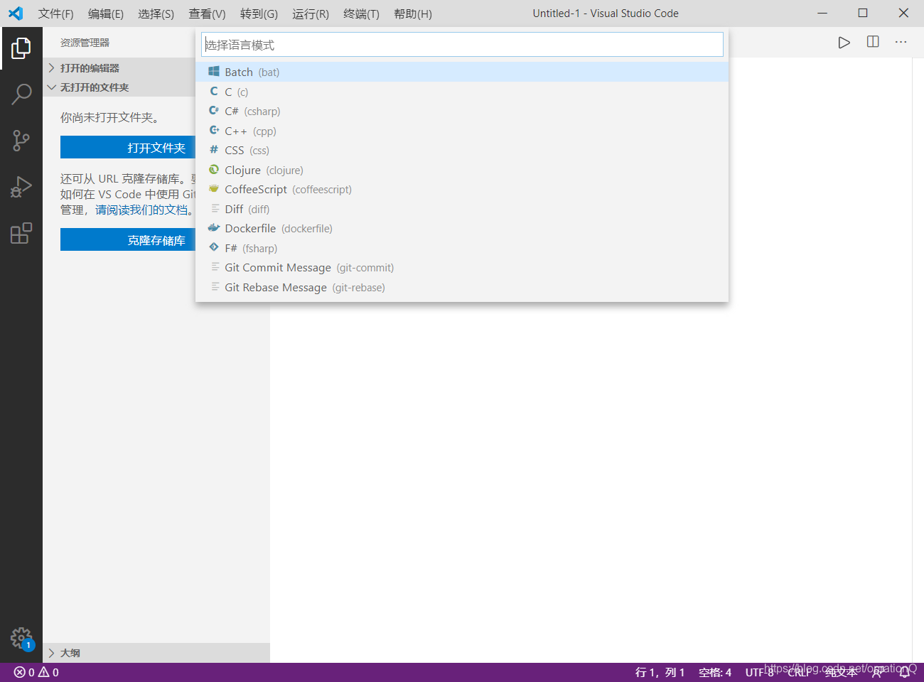Open the 文件(F) menu
The width and height of the screenshot is (924, 682).
tap(55, 13)
